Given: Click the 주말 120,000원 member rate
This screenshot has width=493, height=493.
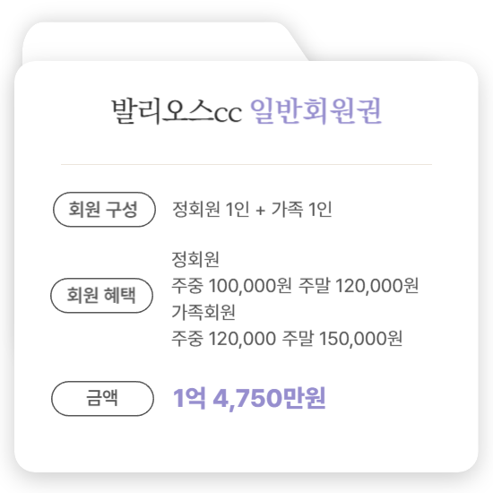Looking at the screenshot, I should click(x=359, y=286).
